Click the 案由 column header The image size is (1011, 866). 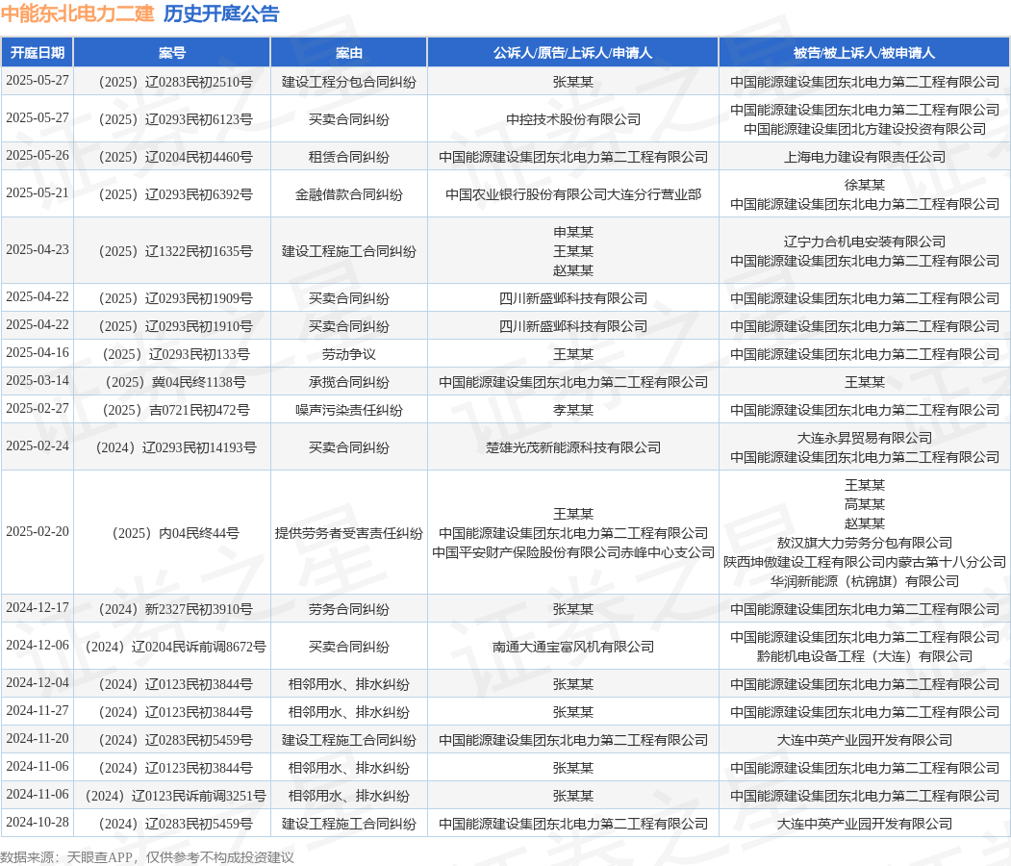pyautogui.click(x=349, y=52)
